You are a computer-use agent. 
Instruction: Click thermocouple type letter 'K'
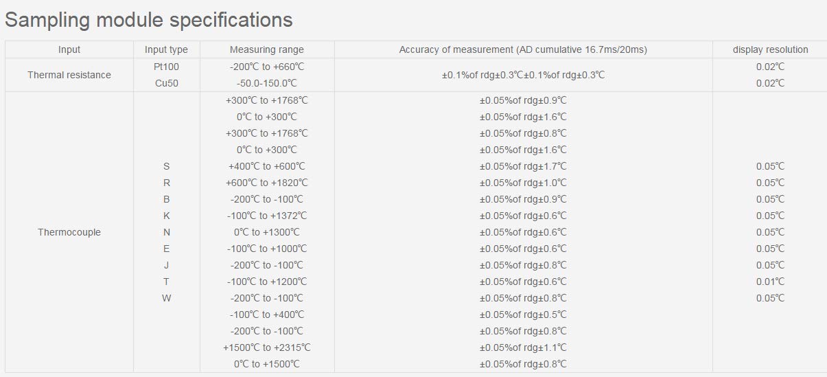click(x=166, y=216)
